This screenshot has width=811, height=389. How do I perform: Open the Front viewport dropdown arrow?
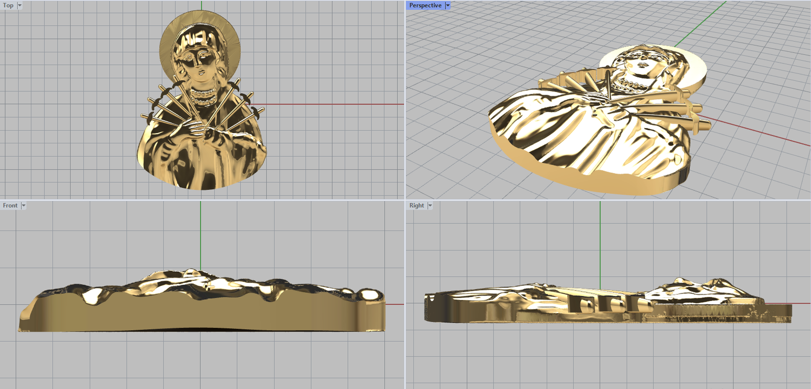tap(23, 205)
